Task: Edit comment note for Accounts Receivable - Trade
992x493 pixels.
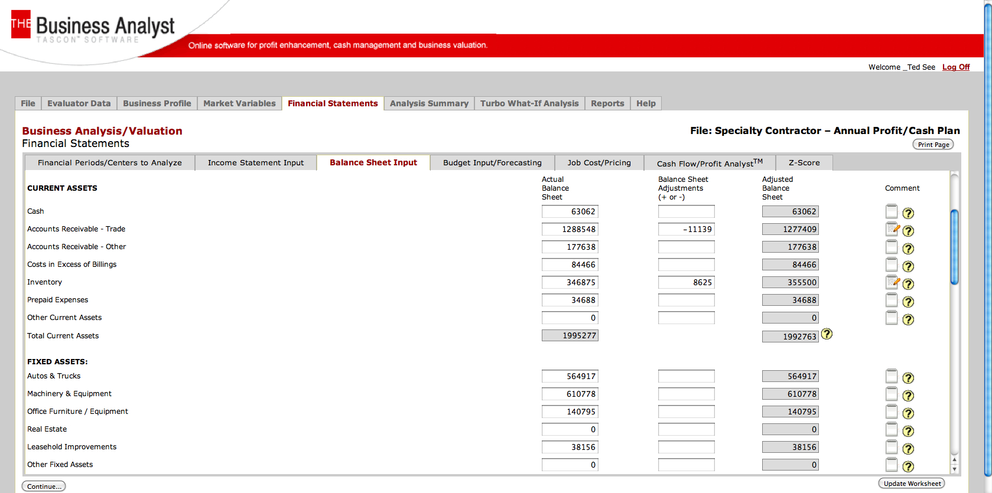Action: (892, 229)
